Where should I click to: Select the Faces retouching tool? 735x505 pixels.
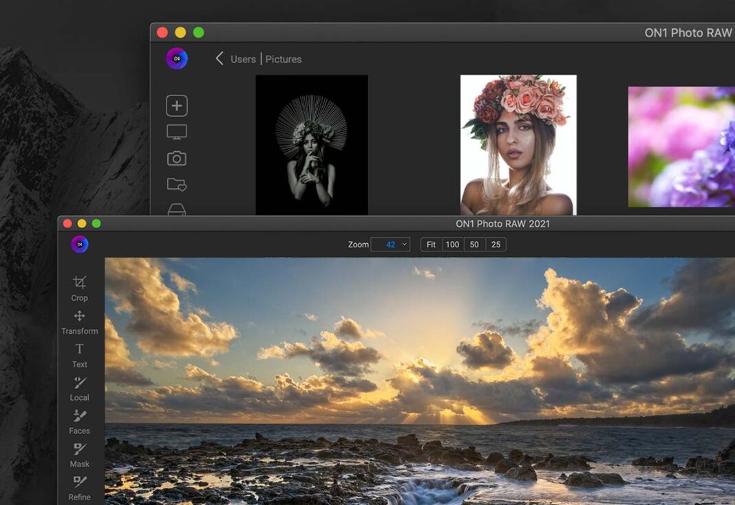pyautogui.click(x=79, y=416)
